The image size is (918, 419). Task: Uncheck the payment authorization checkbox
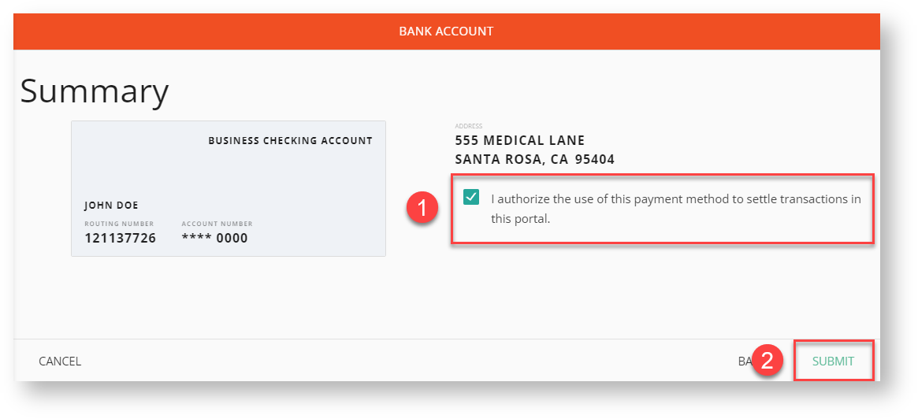(471, 198)
